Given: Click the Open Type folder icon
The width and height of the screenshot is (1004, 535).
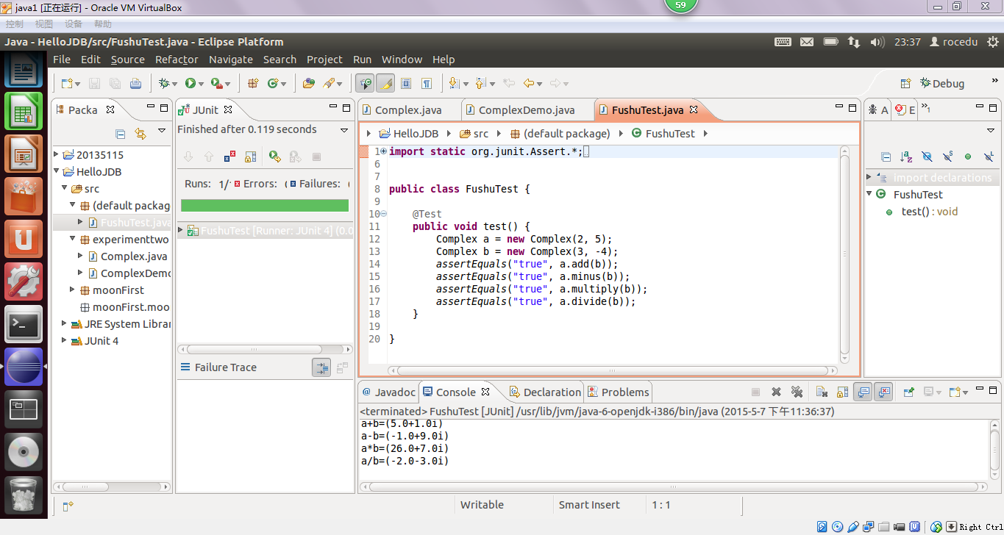Looking at the screenshot, I should tap(309, 84).
